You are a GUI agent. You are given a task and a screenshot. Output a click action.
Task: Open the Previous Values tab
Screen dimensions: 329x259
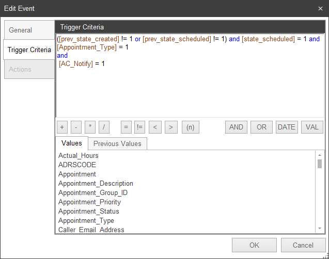click(117, 143)
